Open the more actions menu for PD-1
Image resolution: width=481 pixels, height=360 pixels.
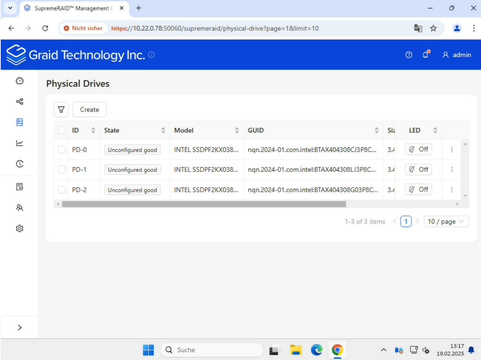tap(452, 170)
